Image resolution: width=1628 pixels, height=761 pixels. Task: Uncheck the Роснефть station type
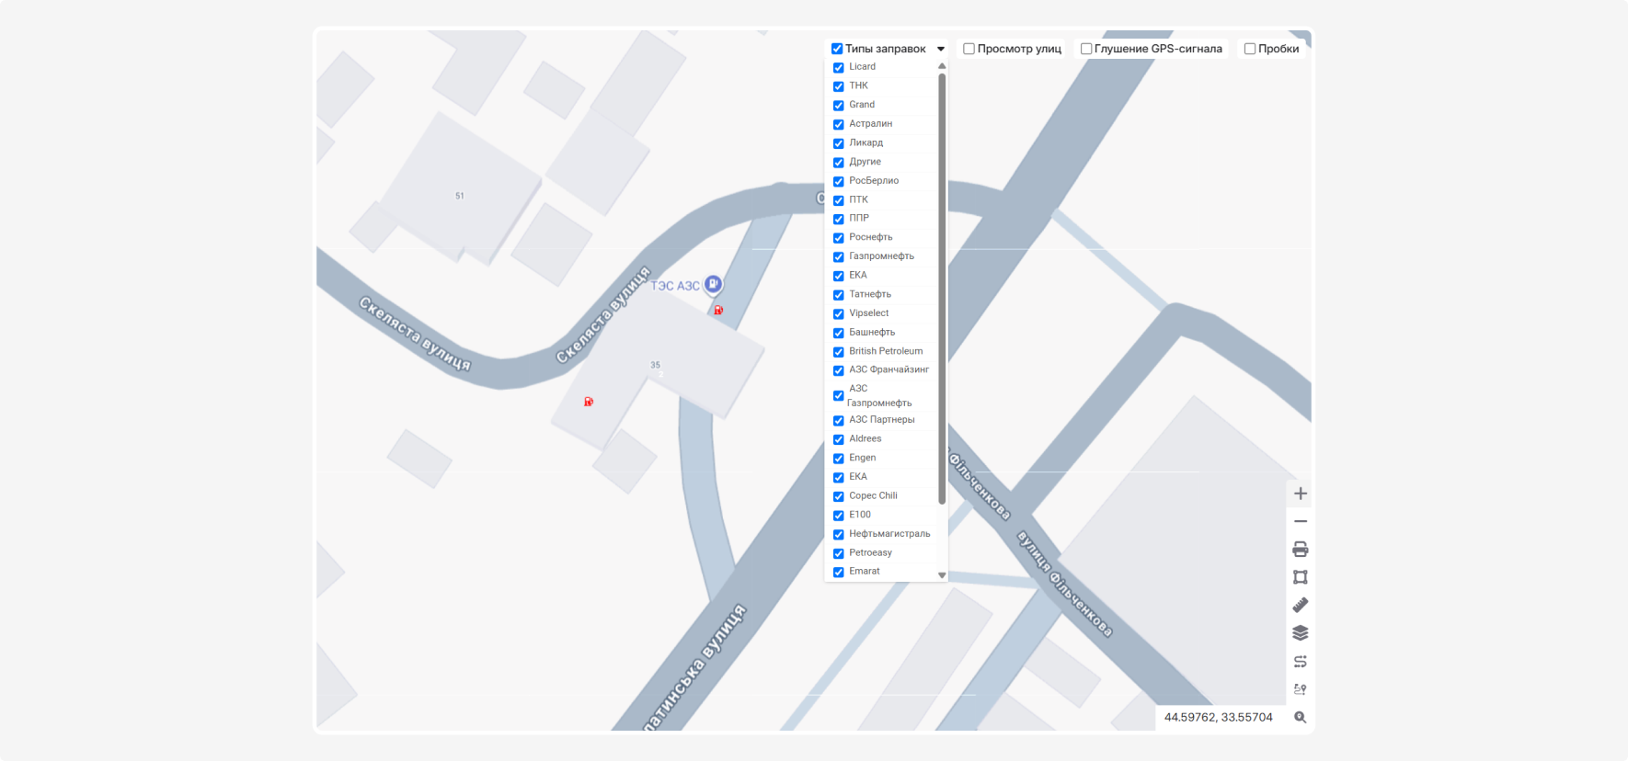[838, 238]
